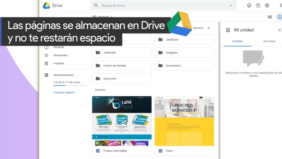Click the Fondos de Pantalla folder icon
Viewport: 282px width, 159px height.
pos(98,66)
